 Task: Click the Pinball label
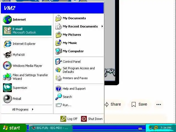point(17,99)
